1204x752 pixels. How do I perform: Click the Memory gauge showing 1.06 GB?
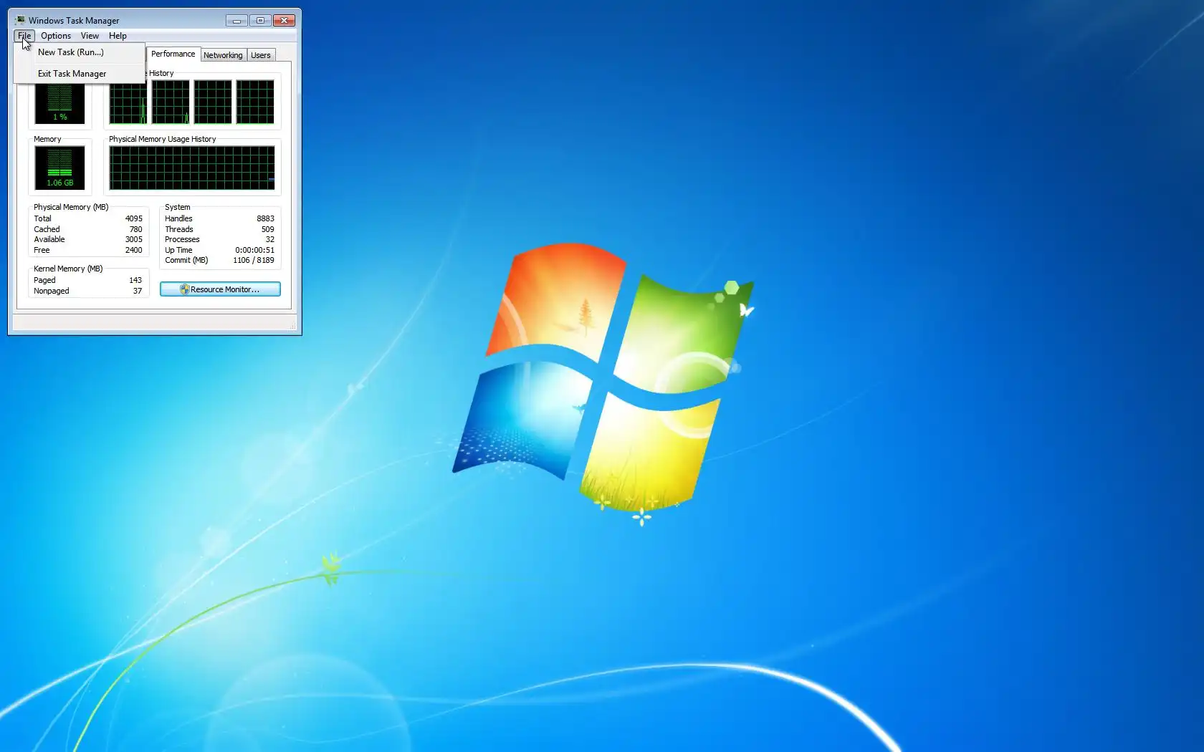pos(59,168)
